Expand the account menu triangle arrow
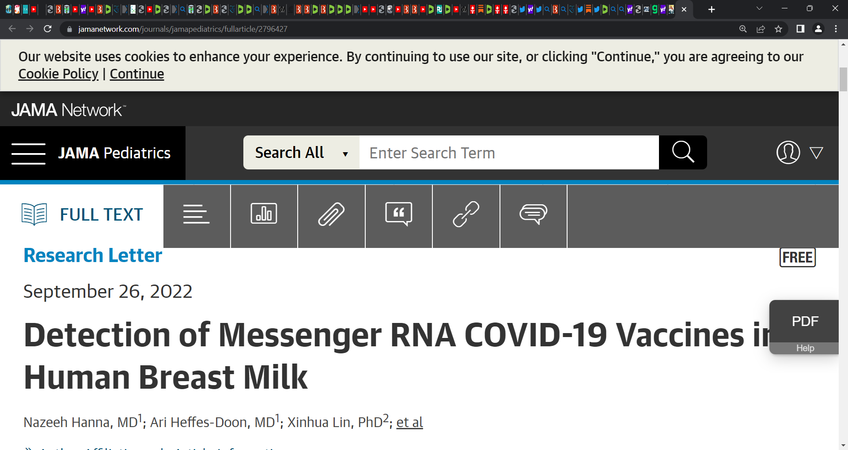Viewport: 848px width, 450px height. 816,153
